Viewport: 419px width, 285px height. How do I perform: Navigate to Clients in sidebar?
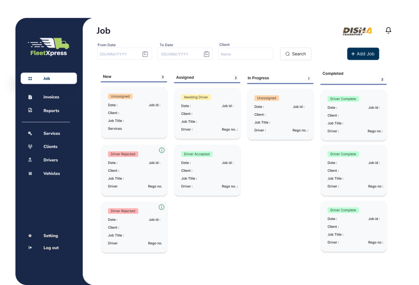coord(50,147)
